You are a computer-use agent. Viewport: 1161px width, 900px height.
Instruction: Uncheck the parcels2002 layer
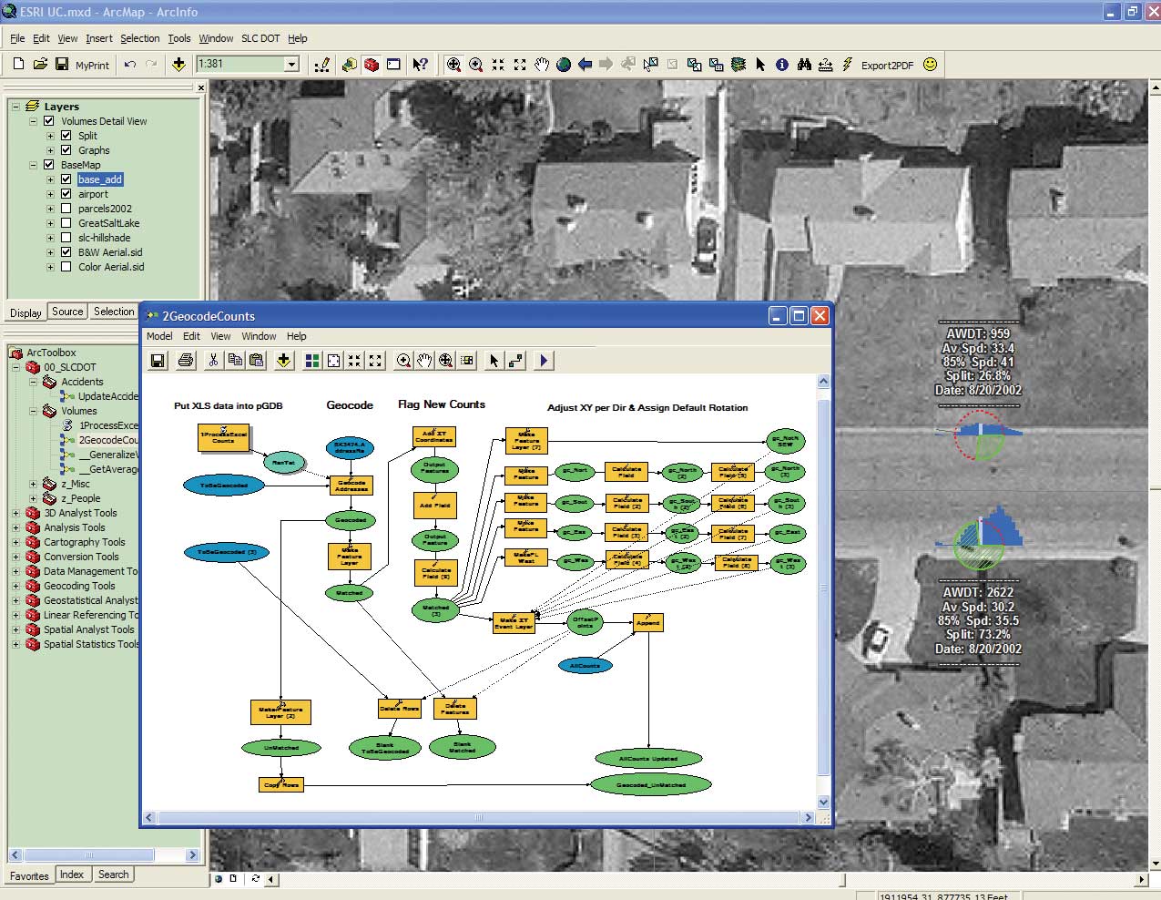click(66, 209)
